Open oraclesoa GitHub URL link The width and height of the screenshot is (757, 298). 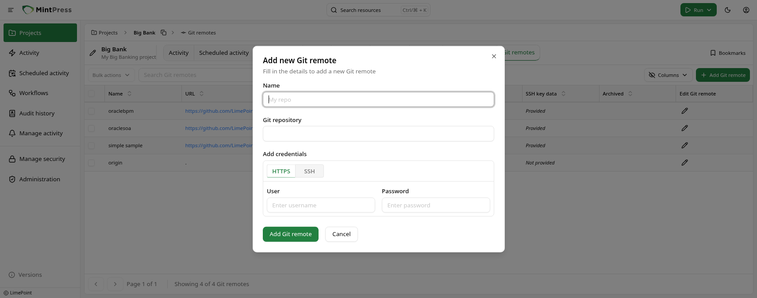tap(219, 128)
